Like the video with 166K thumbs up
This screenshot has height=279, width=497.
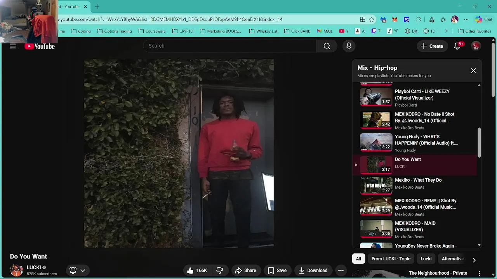click(197, 270)
